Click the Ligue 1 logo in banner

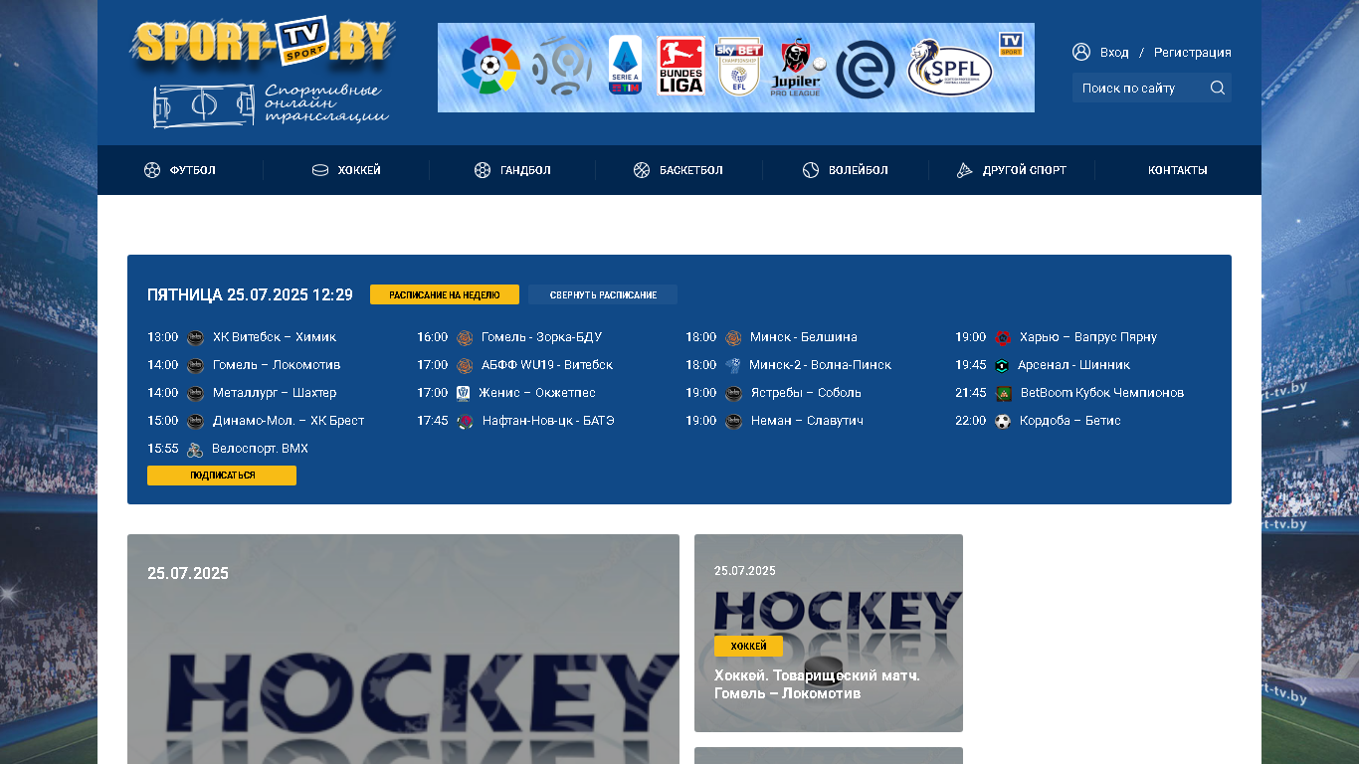pyautogui.click(x=561, y=66)
